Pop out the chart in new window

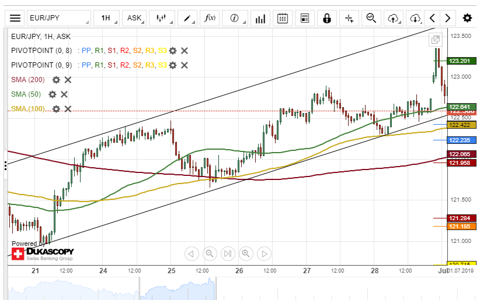tap(435, 40)
